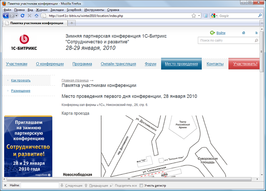This screenshot has height=191, width=266.
Task: Open the Закладки menu
Action: coord(57,10)
